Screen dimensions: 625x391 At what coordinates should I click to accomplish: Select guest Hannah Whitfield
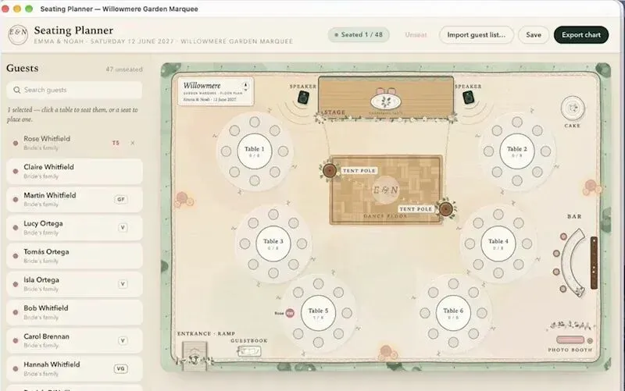74,368
